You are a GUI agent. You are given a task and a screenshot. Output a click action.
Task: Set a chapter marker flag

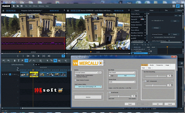tap(22, 61)
